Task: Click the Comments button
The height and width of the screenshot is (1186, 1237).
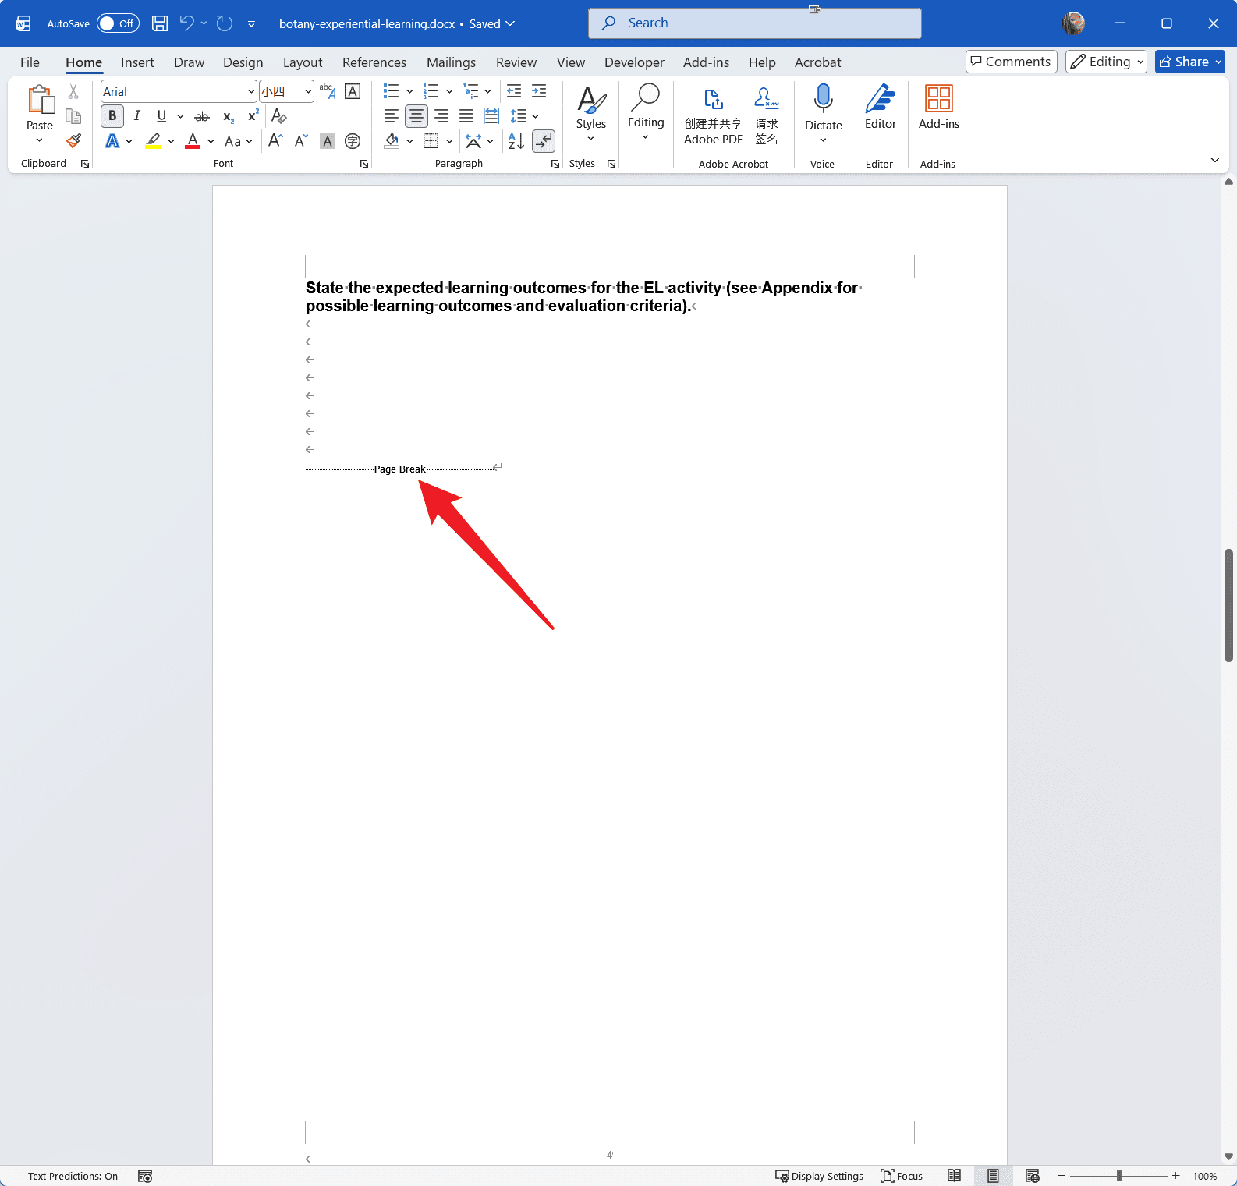Action: 1011,62
